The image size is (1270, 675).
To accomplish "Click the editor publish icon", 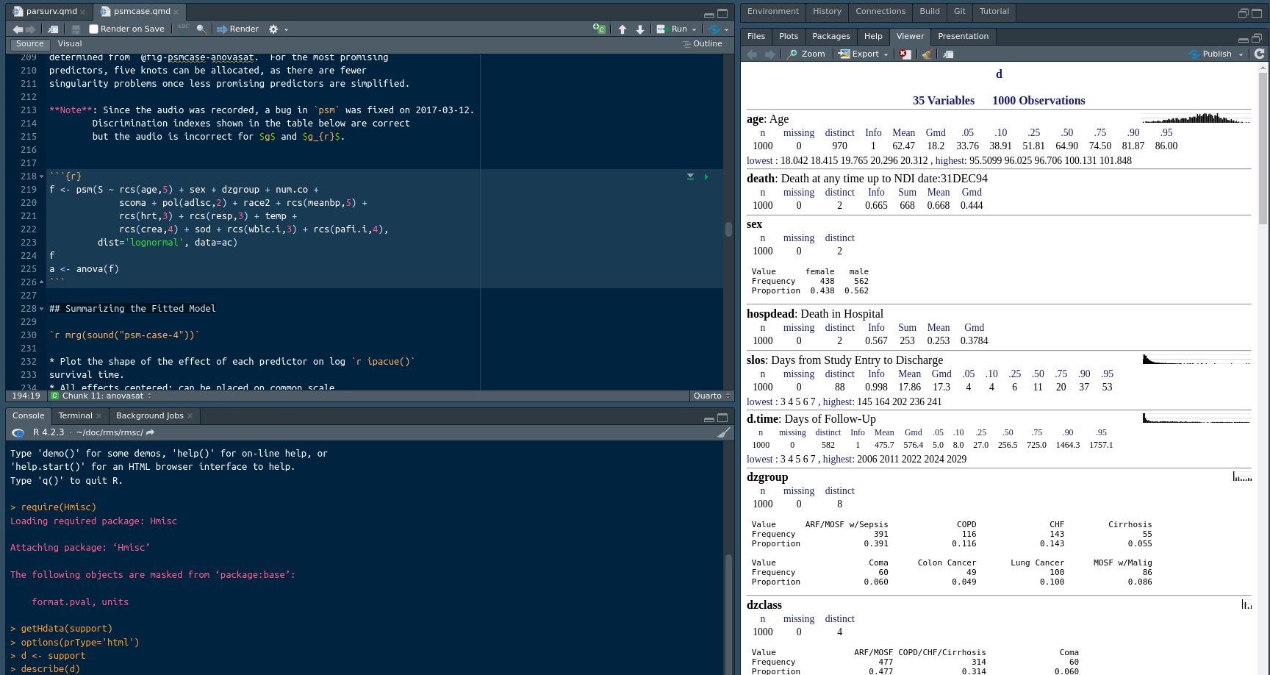I will pos(714,29).
